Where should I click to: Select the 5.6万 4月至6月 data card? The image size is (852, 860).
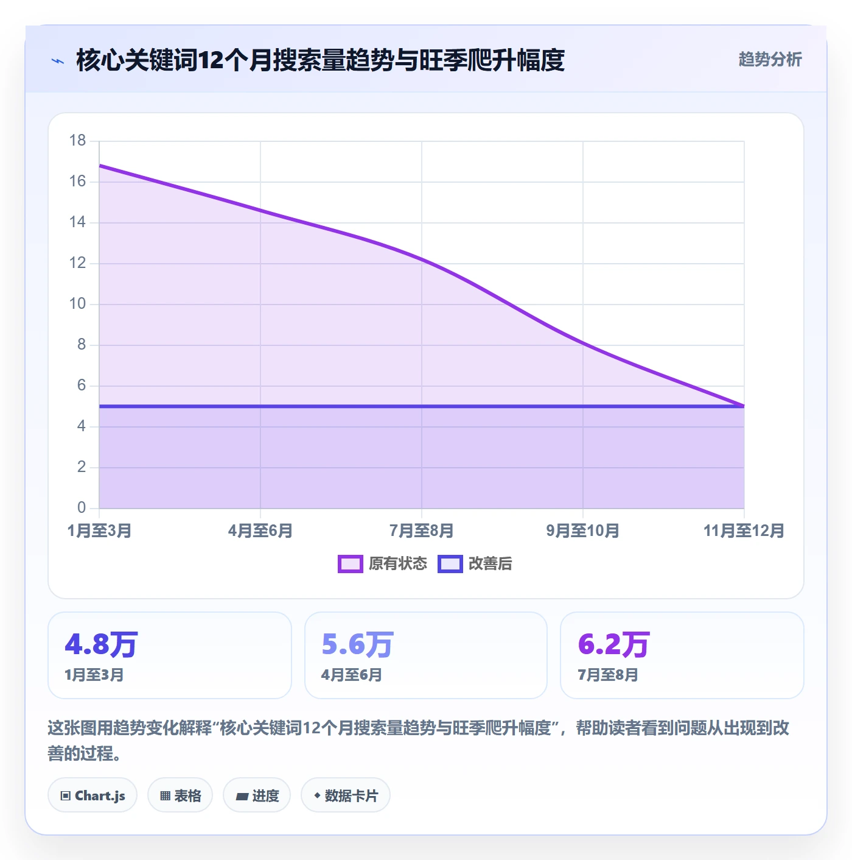426,655
